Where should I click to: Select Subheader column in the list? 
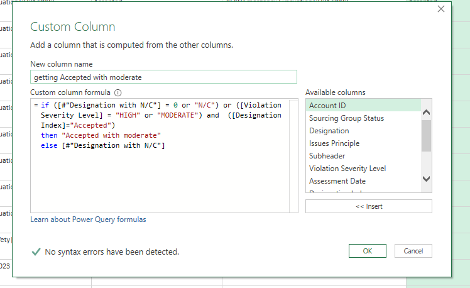[363, 156]
